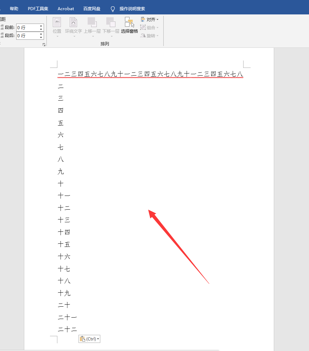Click the line reading 二十二
The width and height of the screenshot is (309, 351).
point(67,329)
